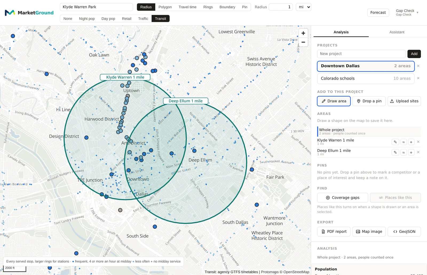
Task: Zoom out the map with minus button
Action: [303, 42]
